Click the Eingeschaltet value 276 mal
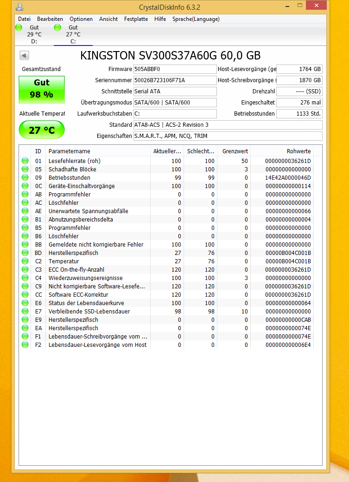This screenshot has height=482, width=349. click(x=299, y=102)
